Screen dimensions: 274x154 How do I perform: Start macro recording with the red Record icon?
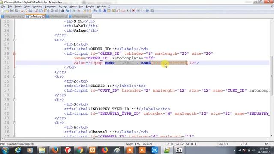[x=134, y=11]
